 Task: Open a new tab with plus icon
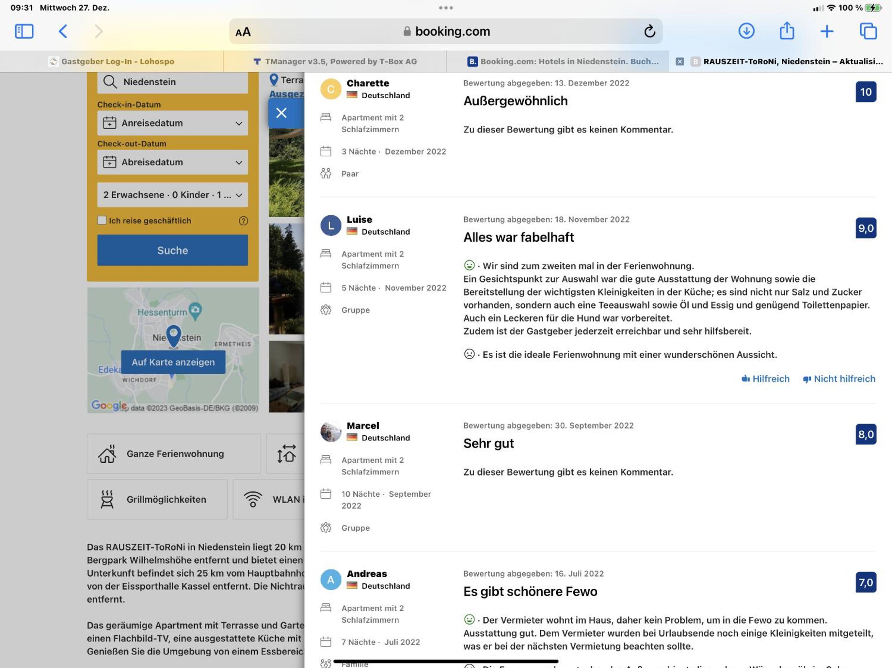[827, 31]
